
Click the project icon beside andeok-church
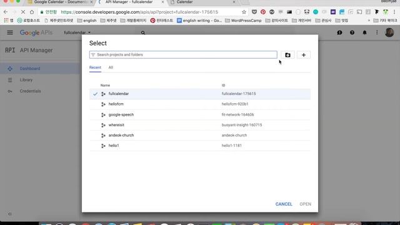(x=103, y=136)
